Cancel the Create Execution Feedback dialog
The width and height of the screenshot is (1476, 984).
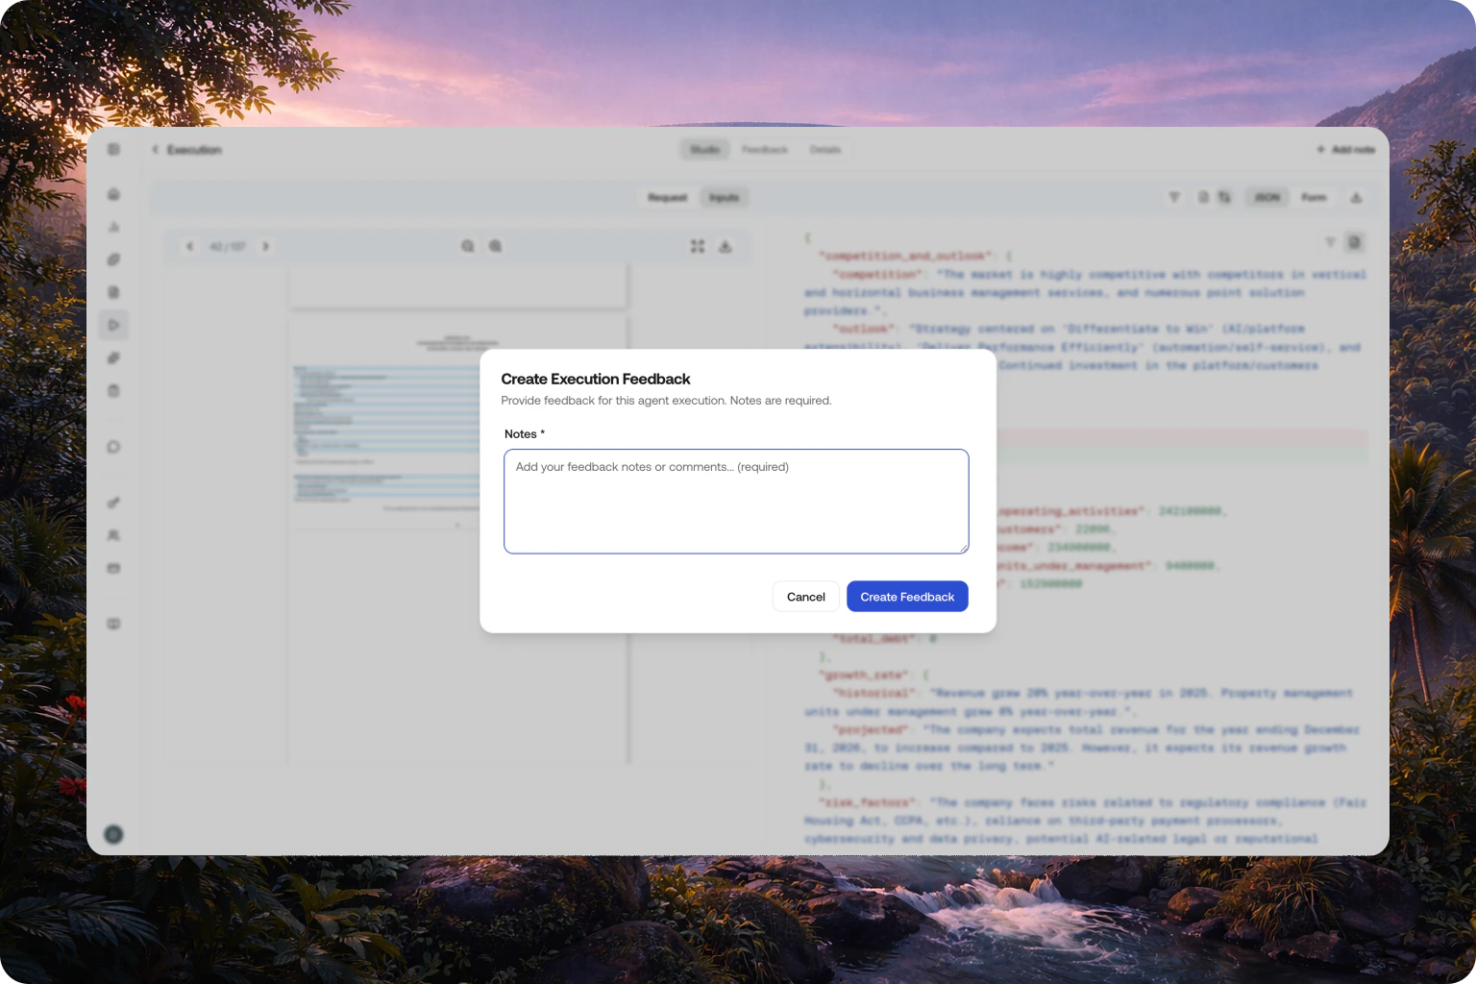tap(805, 597)
